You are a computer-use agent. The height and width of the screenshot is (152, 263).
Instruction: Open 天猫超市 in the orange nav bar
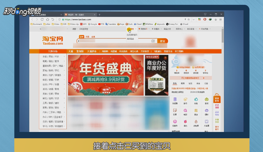[x=92, y=51]
